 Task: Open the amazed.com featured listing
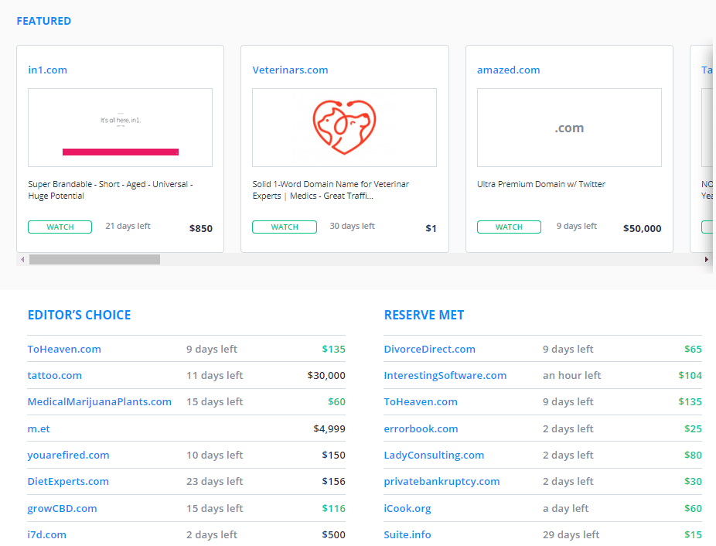click(x=508, y=70)
